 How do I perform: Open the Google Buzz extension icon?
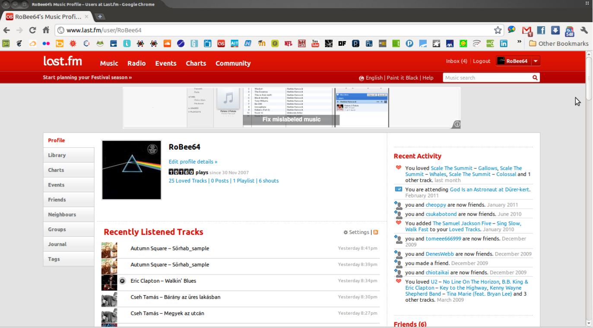(512, 30)
